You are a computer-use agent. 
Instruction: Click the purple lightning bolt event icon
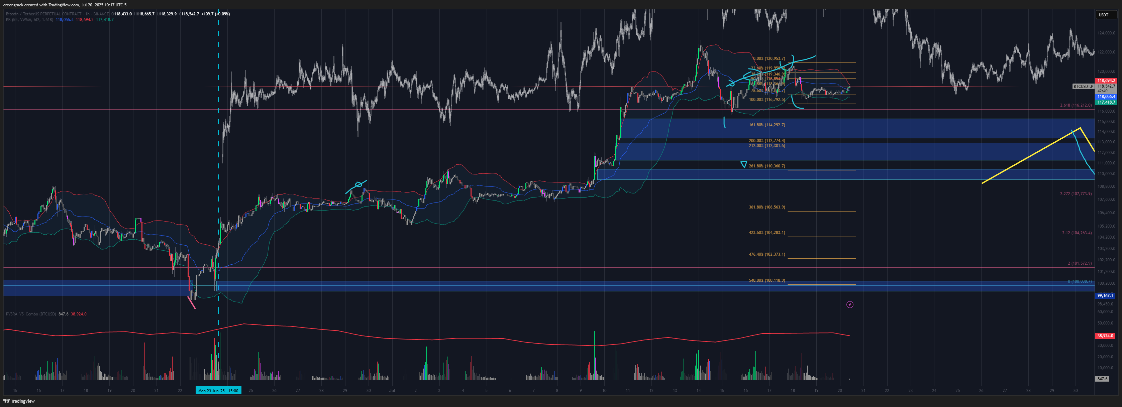point(850,304)
